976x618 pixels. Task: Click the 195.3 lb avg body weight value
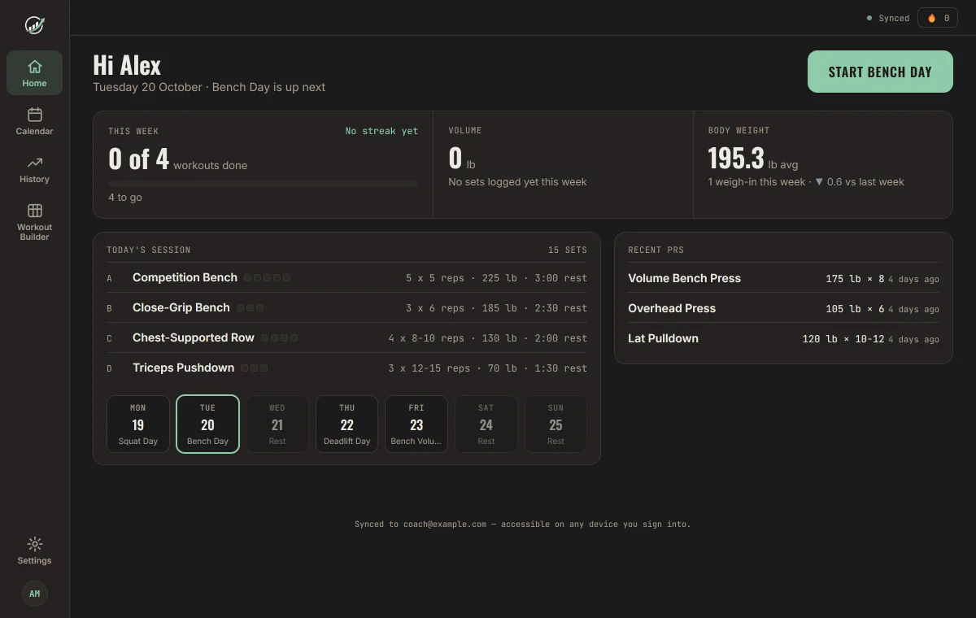click(x=752, y=158)
